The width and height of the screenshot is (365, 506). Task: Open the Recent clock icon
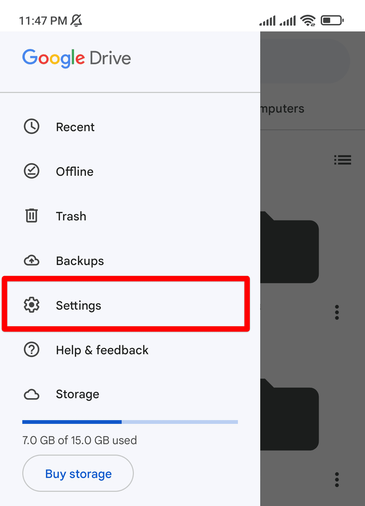(31, 126)
